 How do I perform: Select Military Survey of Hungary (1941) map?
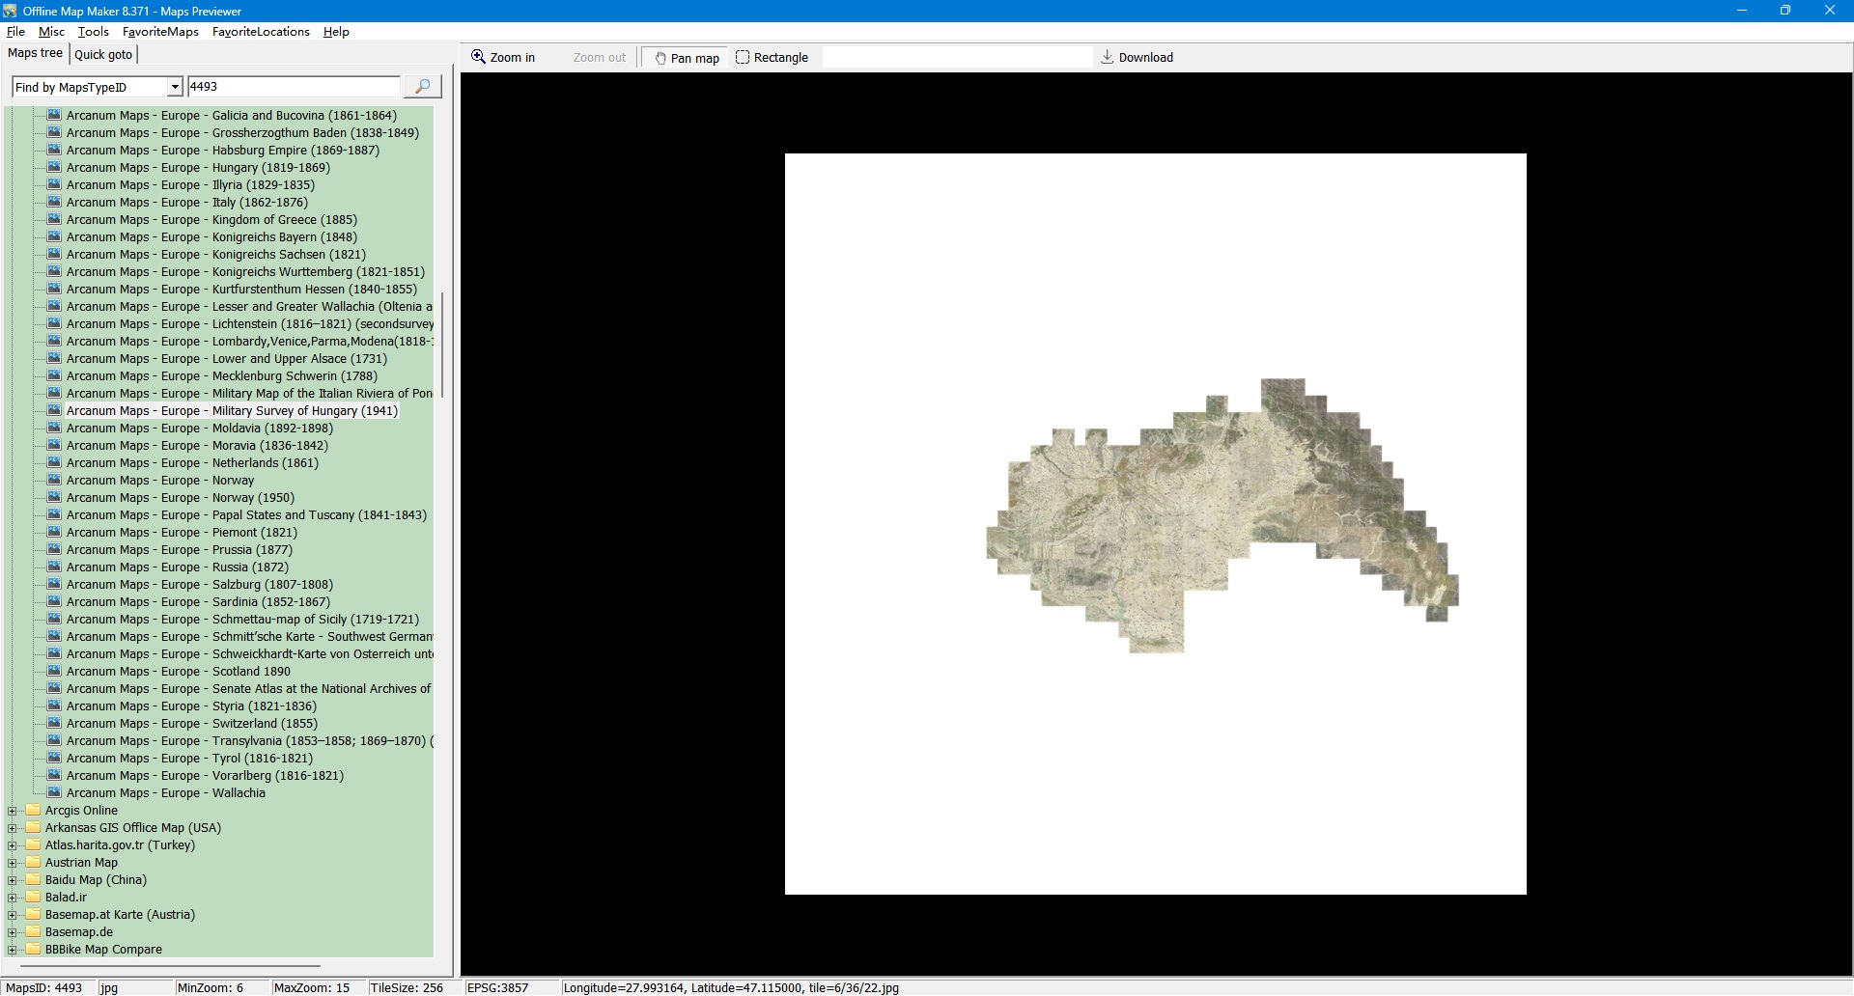click(232, 411)
